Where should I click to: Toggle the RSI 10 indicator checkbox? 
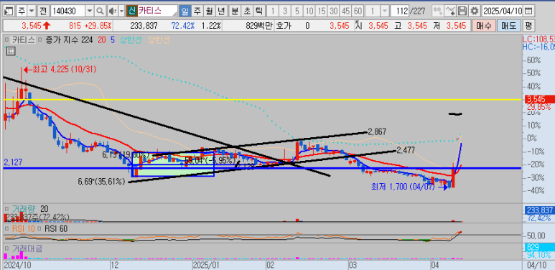coord(7,229)
